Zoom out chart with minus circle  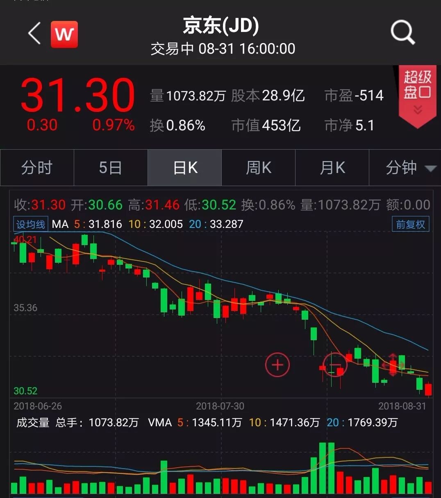click(335, 364)
